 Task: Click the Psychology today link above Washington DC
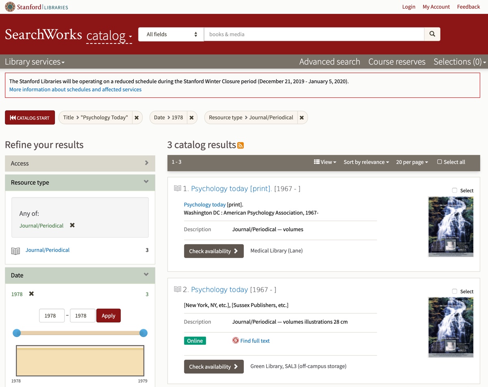[205, 204]
